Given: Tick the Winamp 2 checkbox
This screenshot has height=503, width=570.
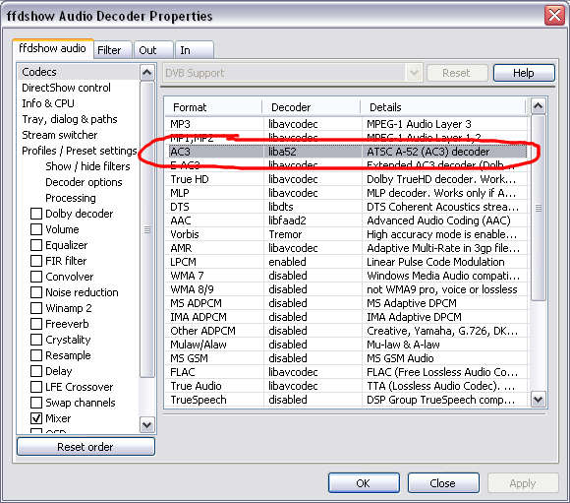Looking at the screenshot, I should pyautogui.click(x=36, y=308).
